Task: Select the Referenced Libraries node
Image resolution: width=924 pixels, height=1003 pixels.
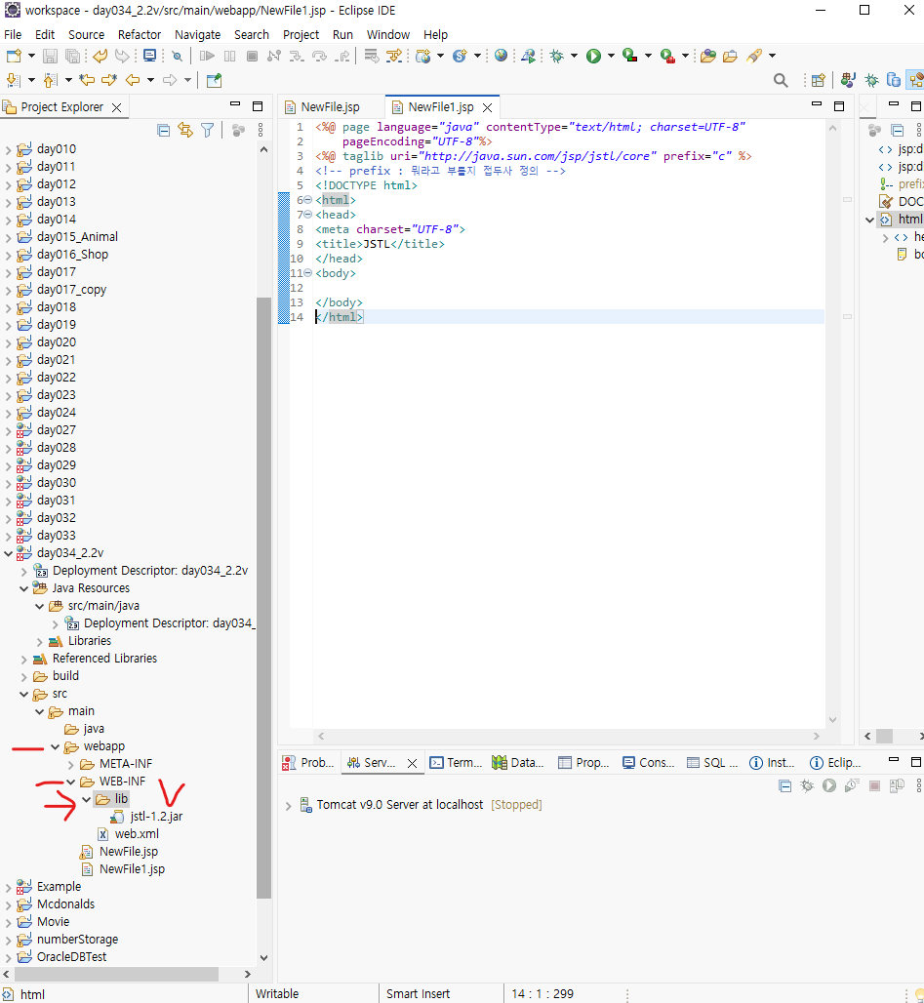Action: click(x=104, y=659)
